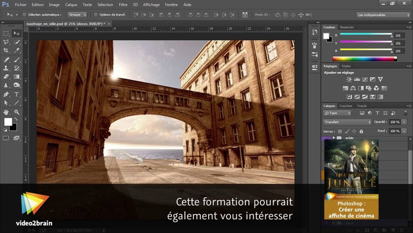Viewport: 413px width, 233px height.
Task: Filter layers by pixel layers
Action: 362,113
